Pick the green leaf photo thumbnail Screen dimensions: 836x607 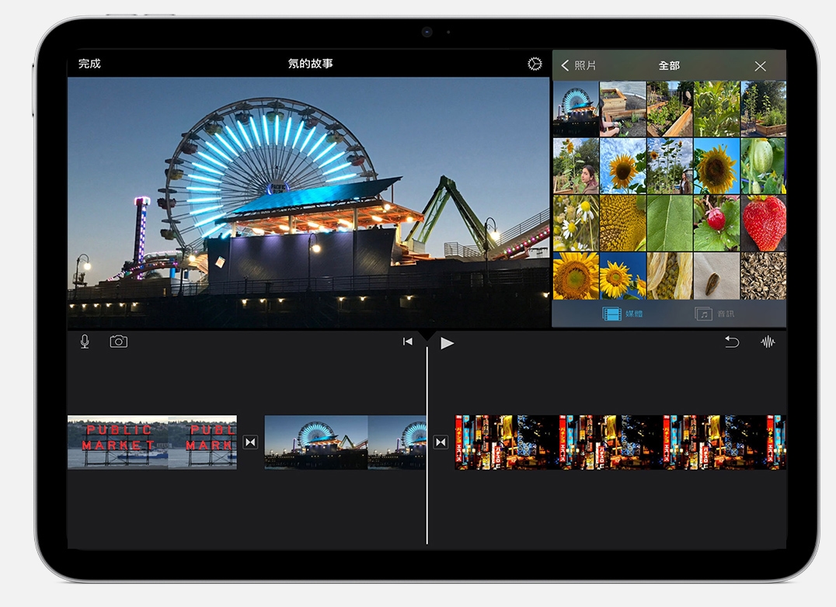(x=670, y=223)
